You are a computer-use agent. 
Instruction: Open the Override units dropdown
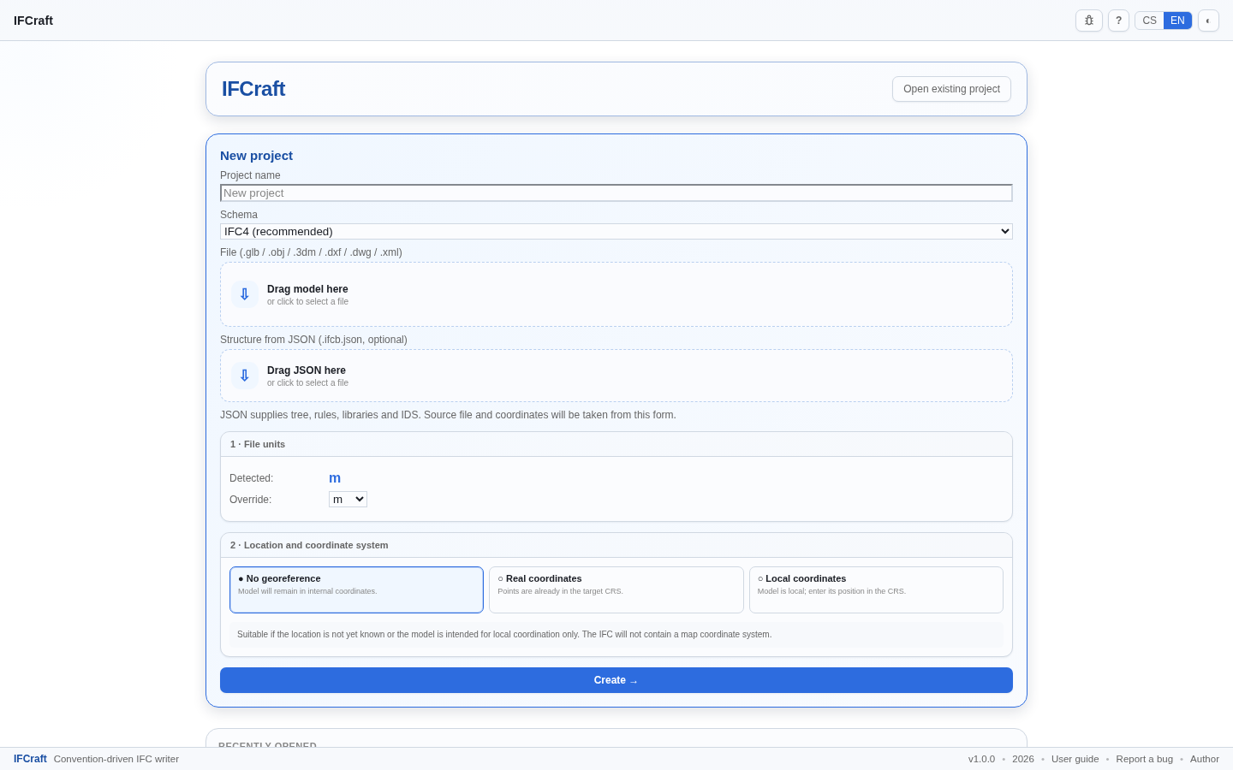tap(348, 500)
